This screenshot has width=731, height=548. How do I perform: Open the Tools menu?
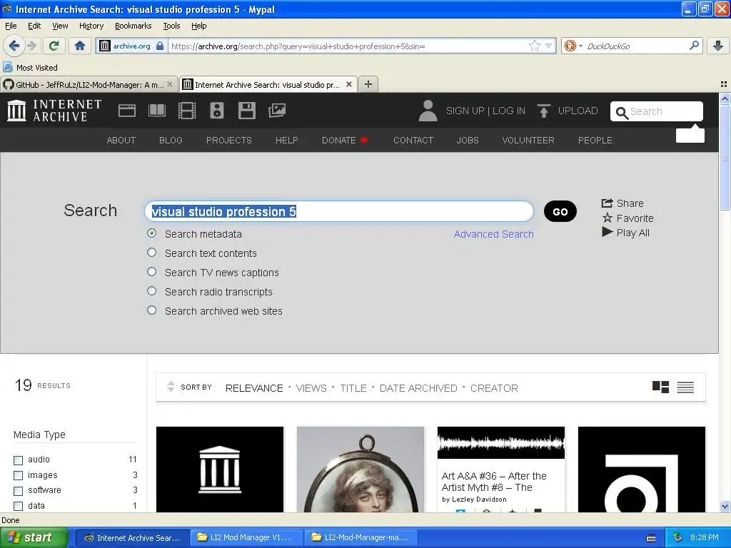tap(171, 26)
